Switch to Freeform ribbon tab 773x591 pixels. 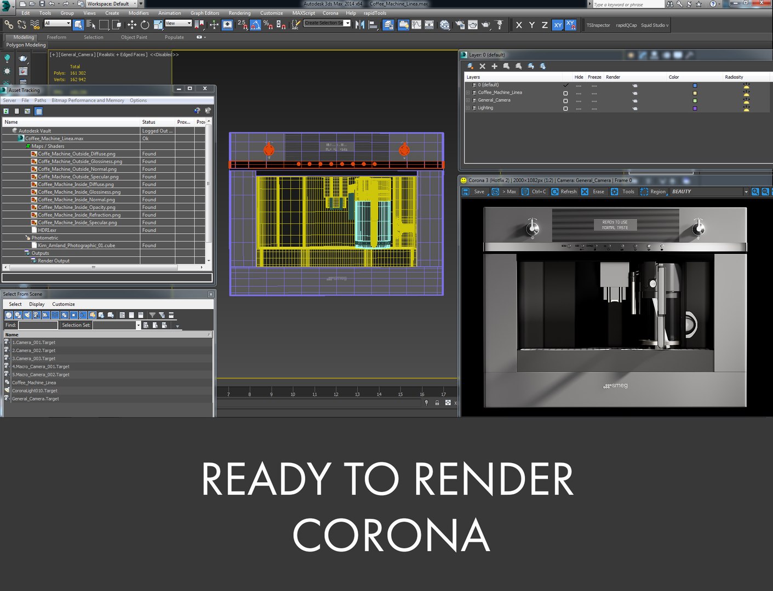click(x=56, y=37)
